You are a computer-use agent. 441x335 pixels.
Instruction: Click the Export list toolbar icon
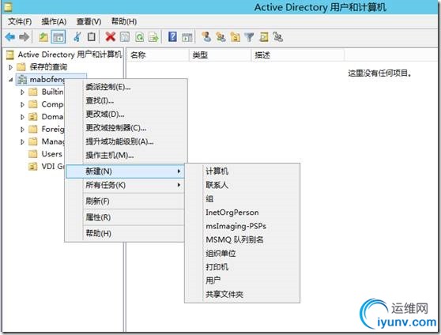pyautogui.click(x=153, y=37)
